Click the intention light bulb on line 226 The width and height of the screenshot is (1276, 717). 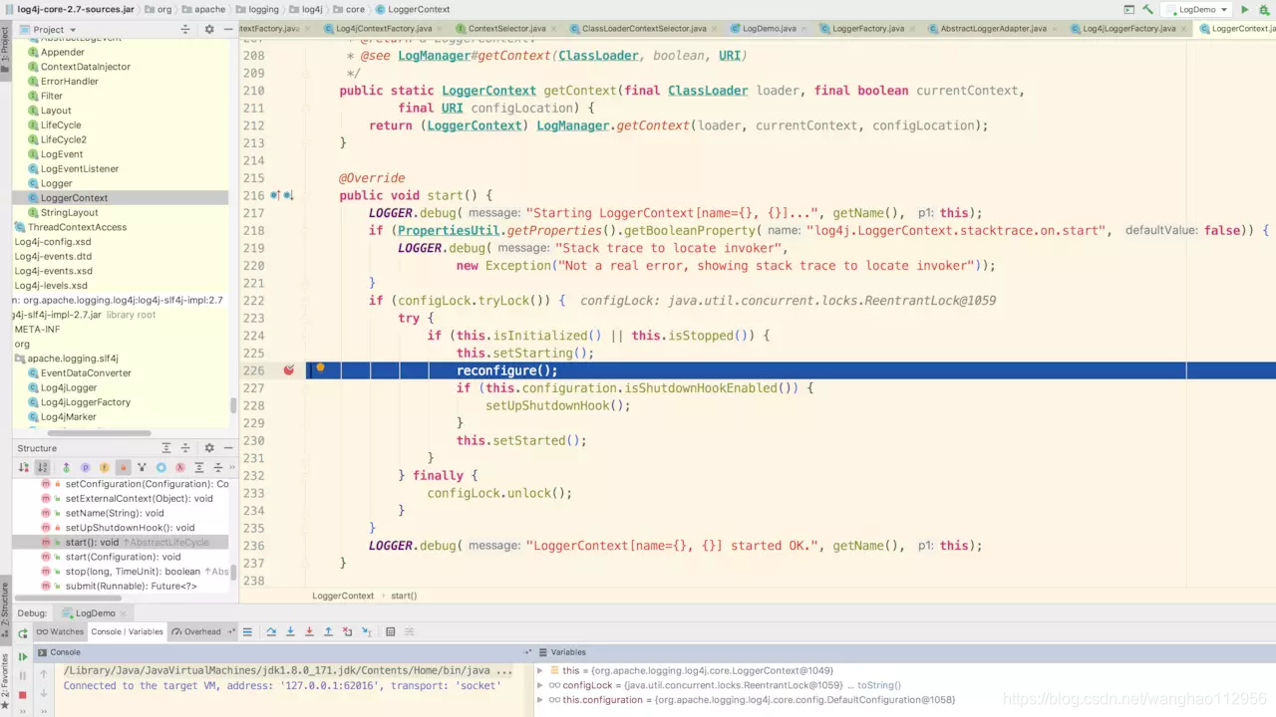pos(320,368)
